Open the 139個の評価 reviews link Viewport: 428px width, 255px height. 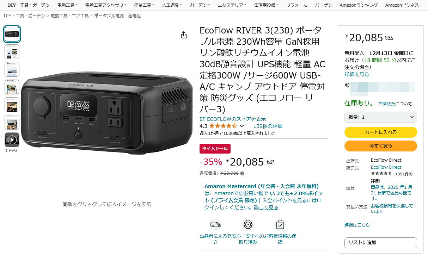(268, 126)
